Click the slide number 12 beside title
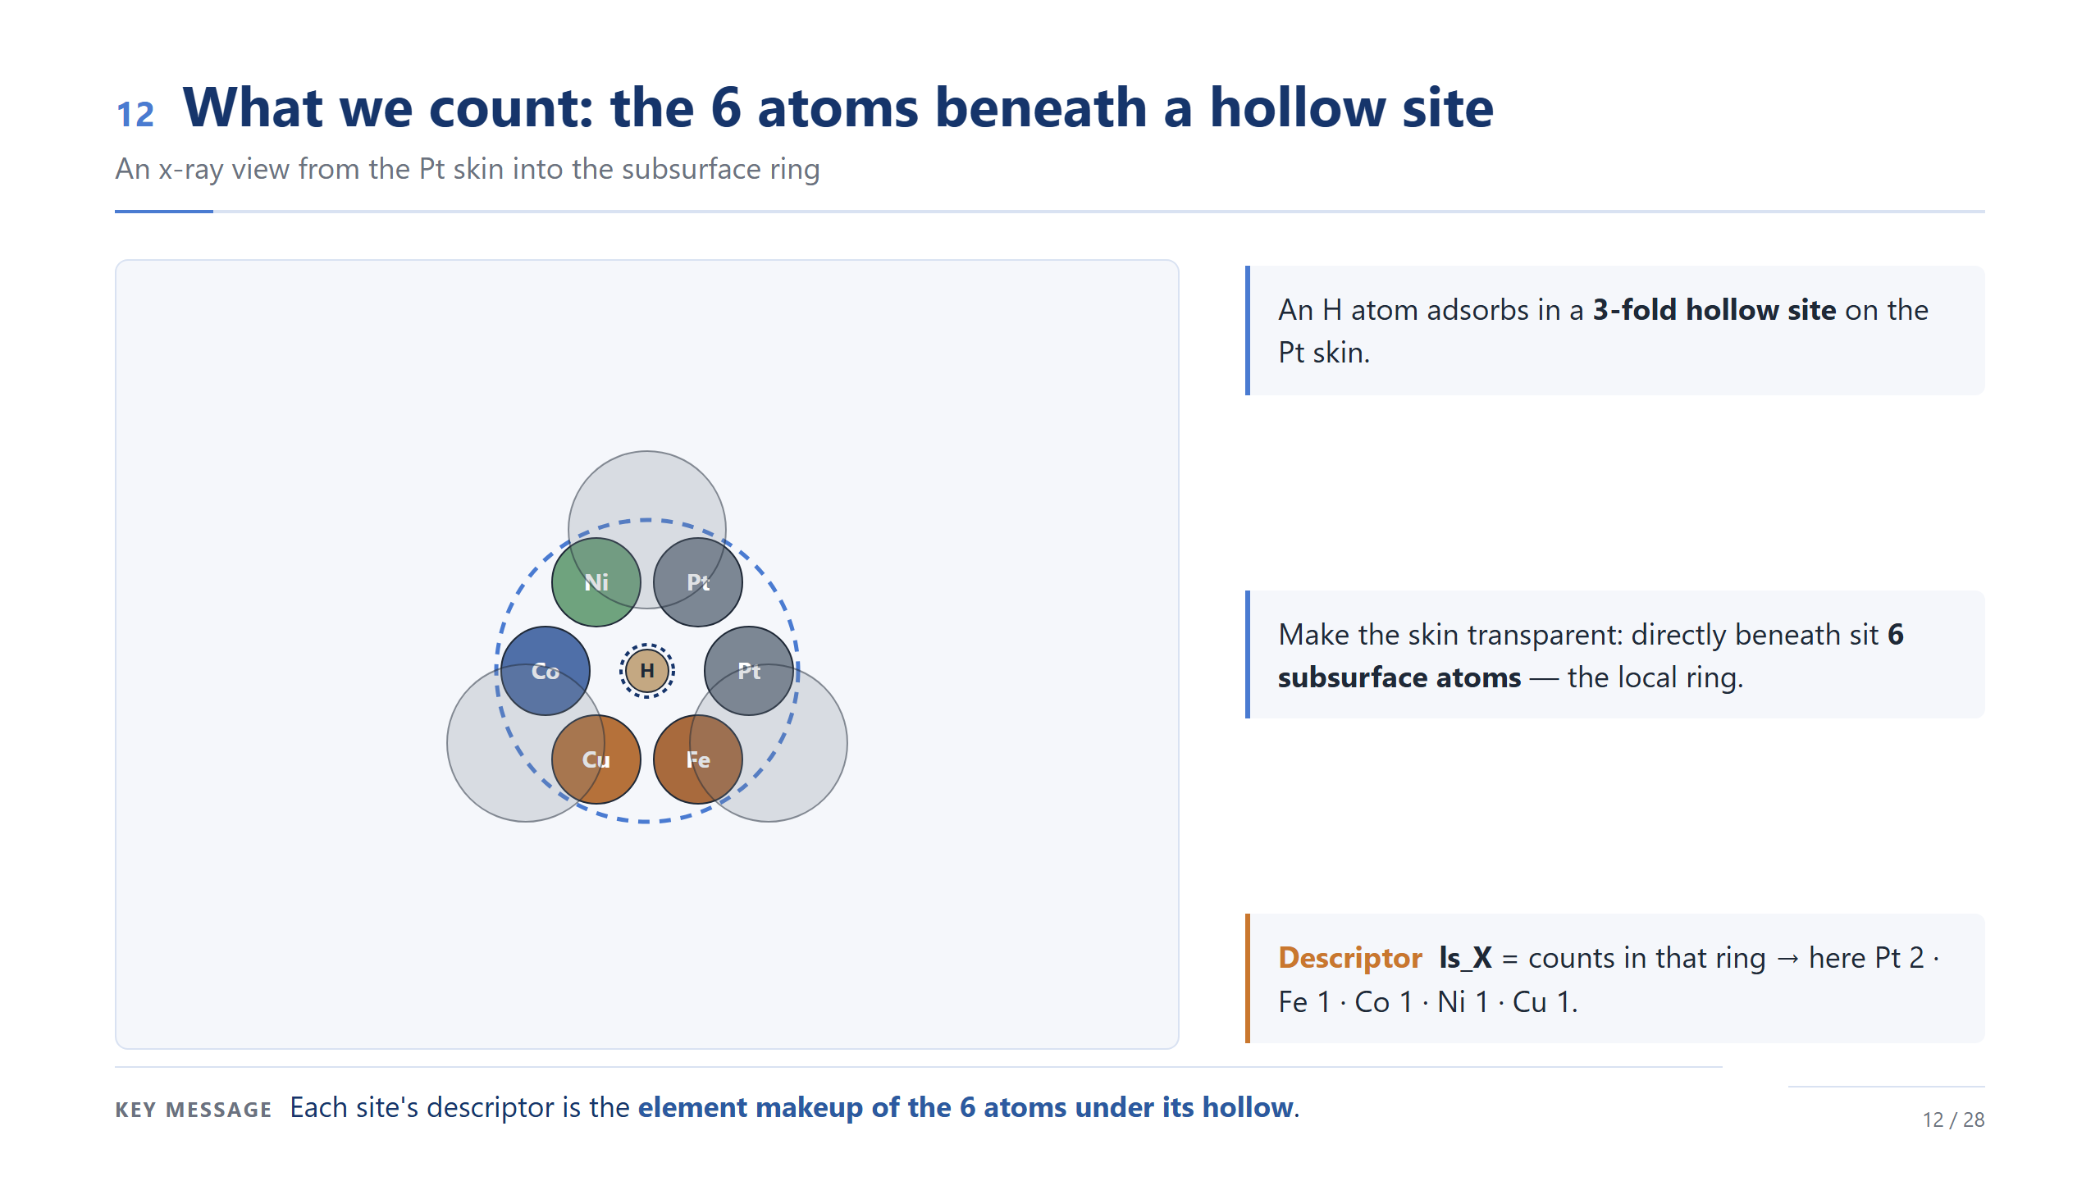The width and height of the screenshot is (2100, 1181). click(x=135, y=114)
